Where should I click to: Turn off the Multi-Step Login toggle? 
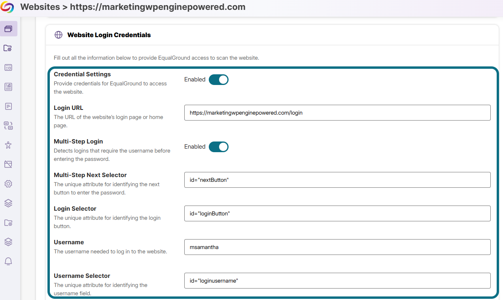pyautogui.click(x=219, y=147)
